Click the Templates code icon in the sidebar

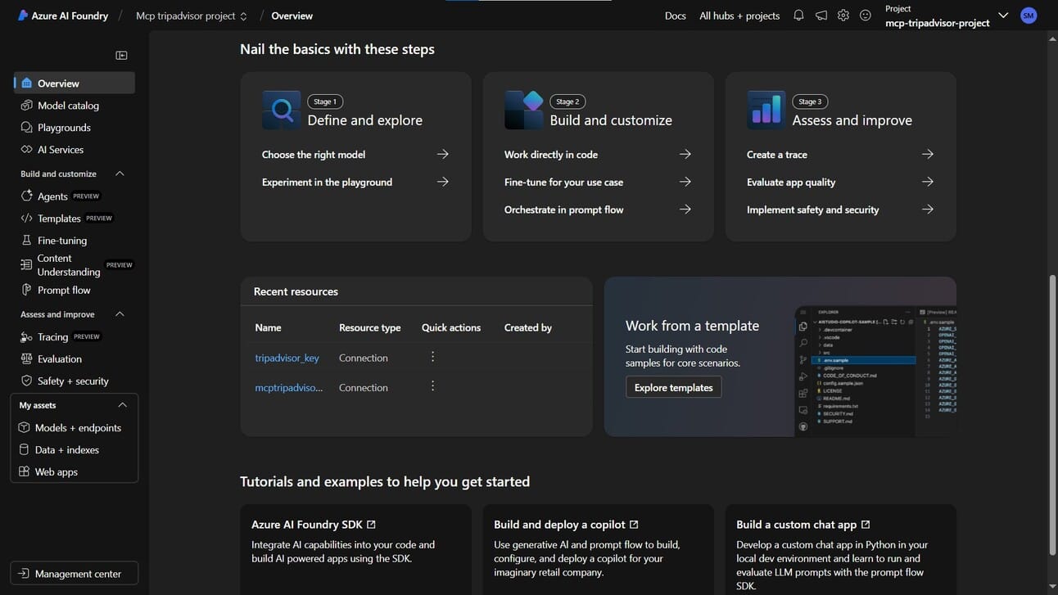[x=27, y=219]
